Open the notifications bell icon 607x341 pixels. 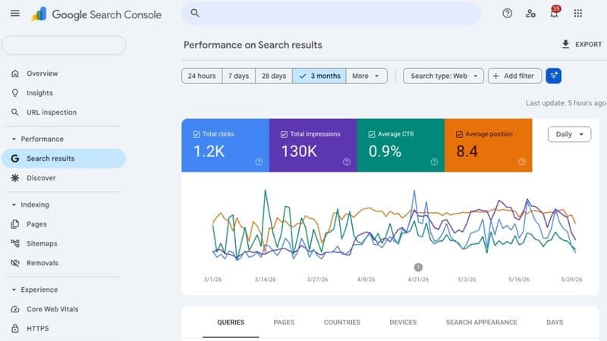point(555,13)
